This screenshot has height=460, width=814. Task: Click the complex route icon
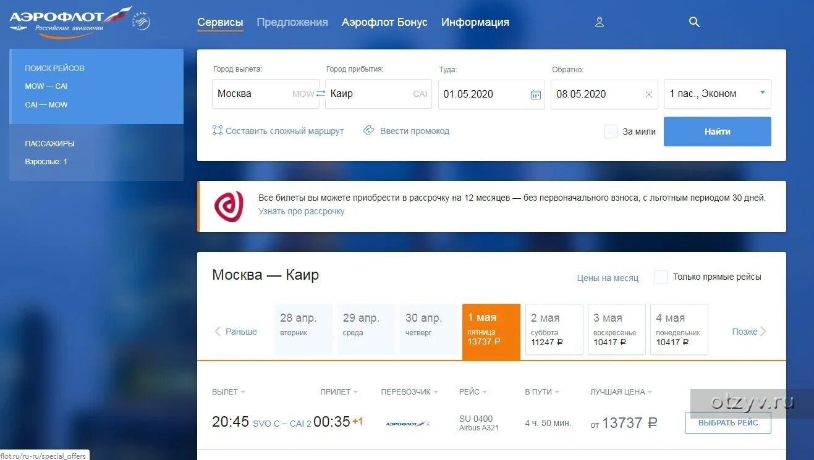point(217,131)
